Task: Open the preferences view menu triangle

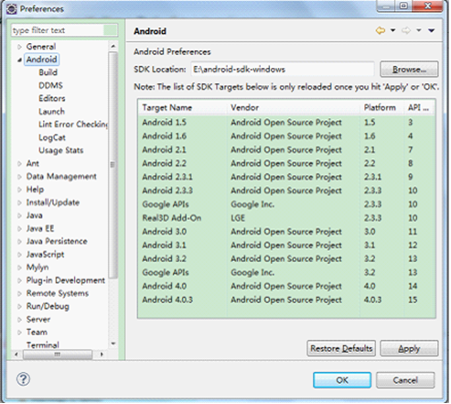Action: 431,30
